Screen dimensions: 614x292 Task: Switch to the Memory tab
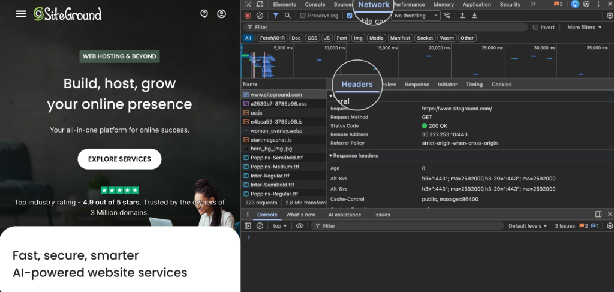click(x=444, y=5)
